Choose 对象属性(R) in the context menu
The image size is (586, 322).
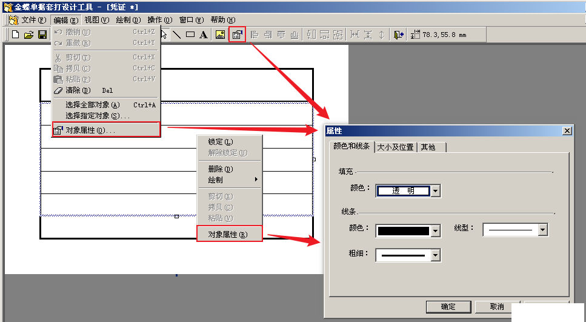pos(230,234)
